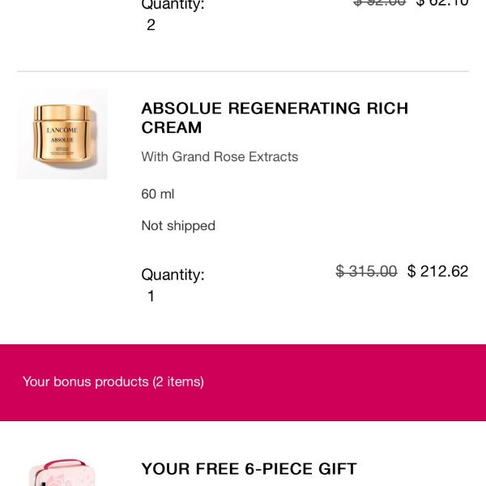Open the Absolue cream jar product image

pyautogui.click(x=62, y=134)
